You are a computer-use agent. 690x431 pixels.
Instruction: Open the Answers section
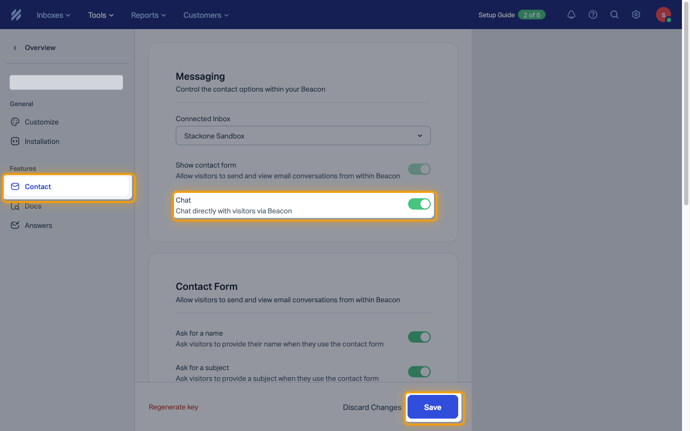click(x=67, y=225)
